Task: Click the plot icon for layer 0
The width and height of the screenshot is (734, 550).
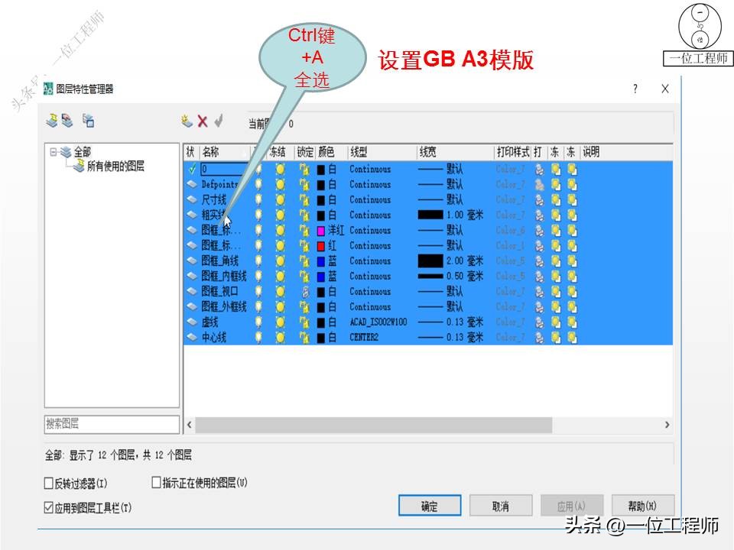Action: pos(539,170)
